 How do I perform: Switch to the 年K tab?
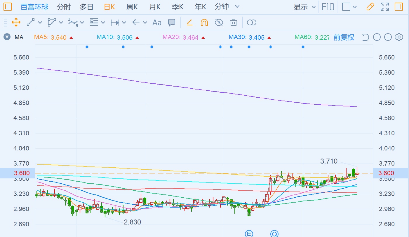(x=200, y=7)
